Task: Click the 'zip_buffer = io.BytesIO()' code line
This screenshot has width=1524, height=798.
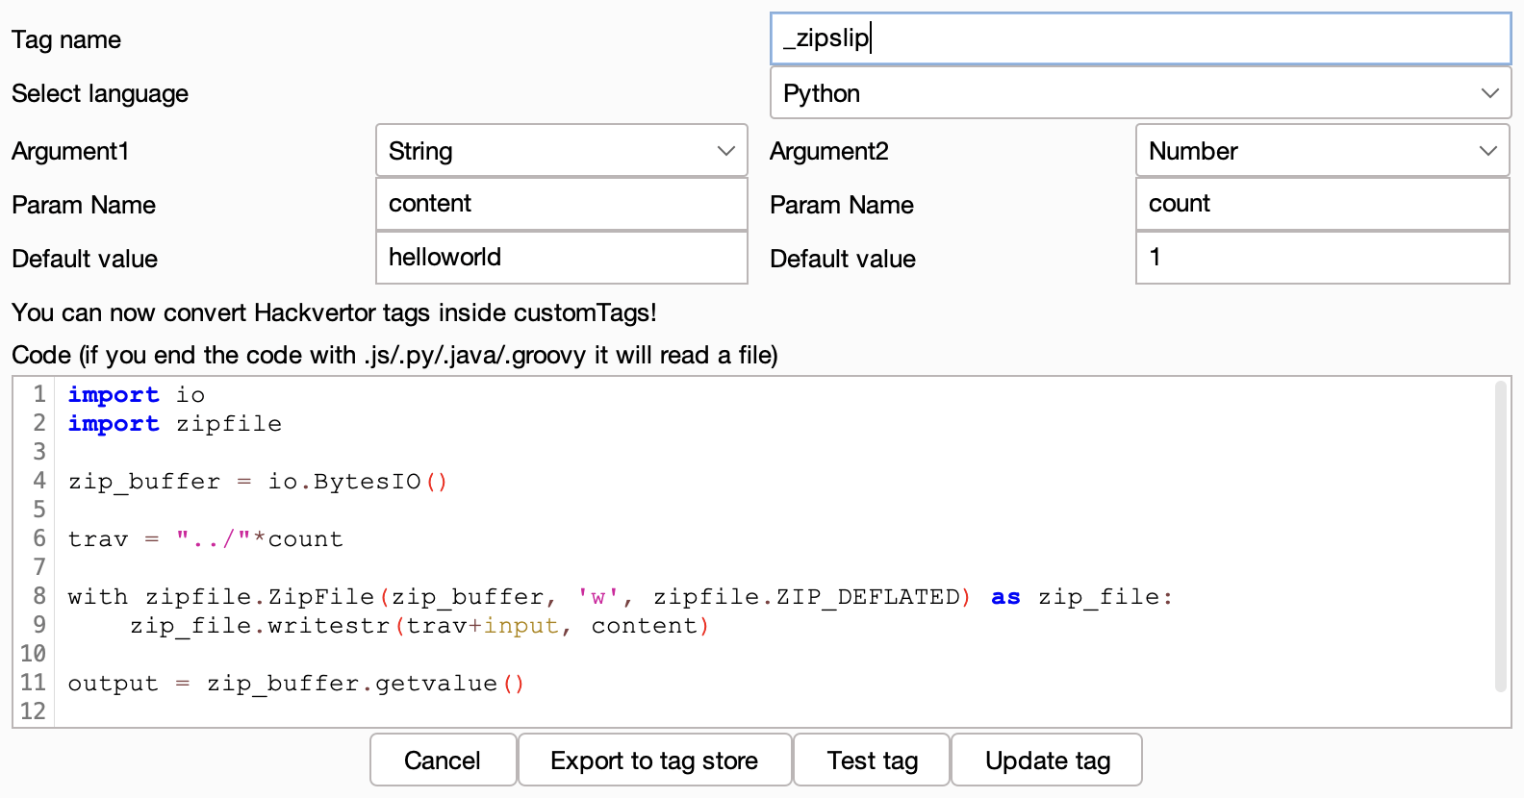Action: (258, 482)
